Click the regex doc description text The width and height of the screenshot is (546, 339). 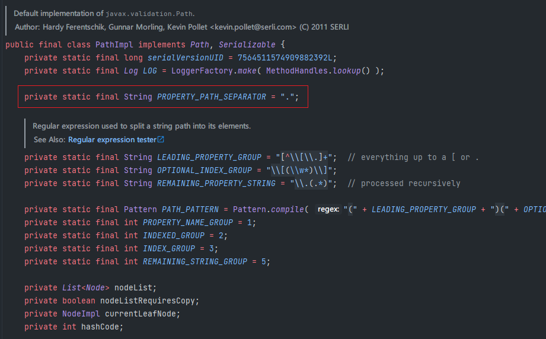tap(142, 126)
